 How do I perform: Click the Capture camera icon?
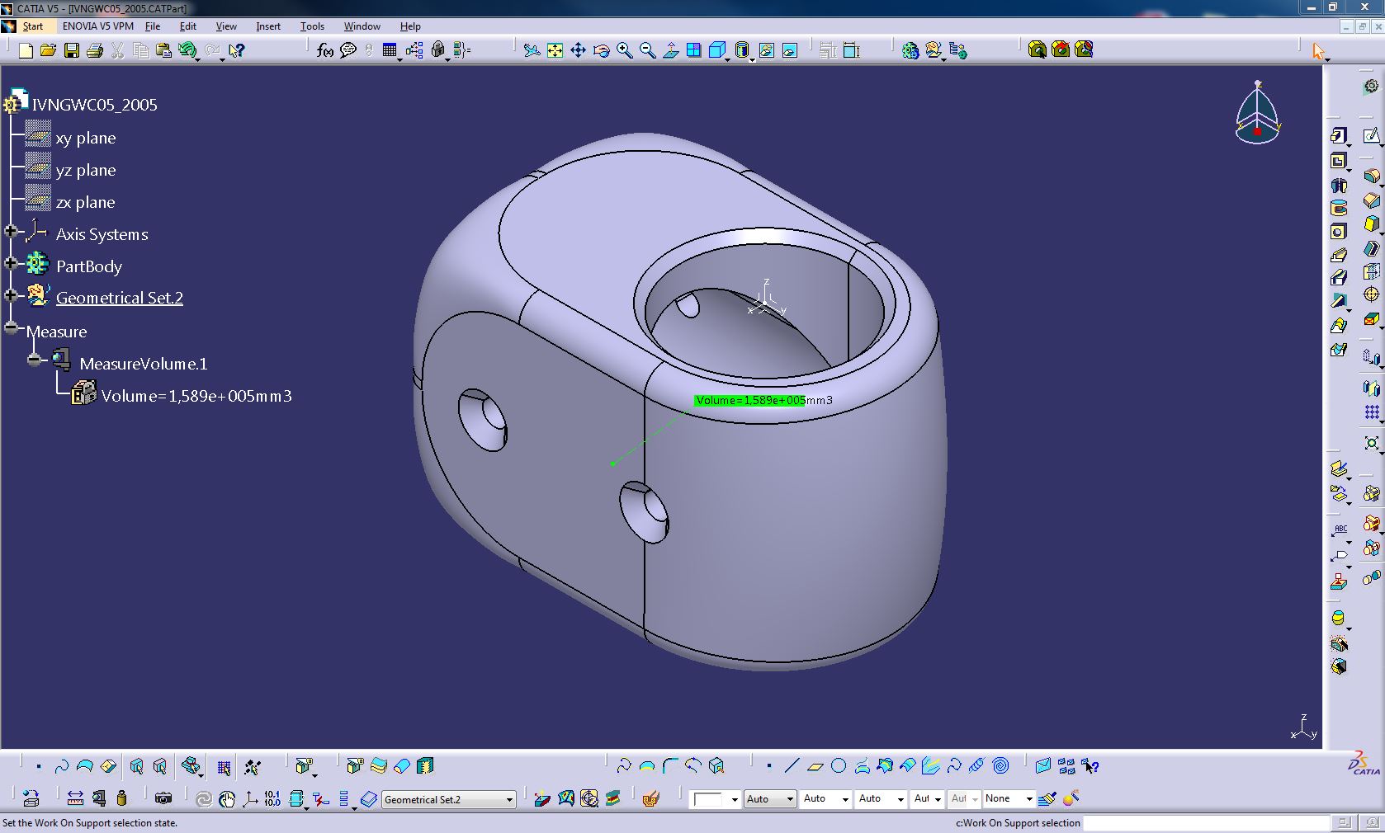point(163,798)
